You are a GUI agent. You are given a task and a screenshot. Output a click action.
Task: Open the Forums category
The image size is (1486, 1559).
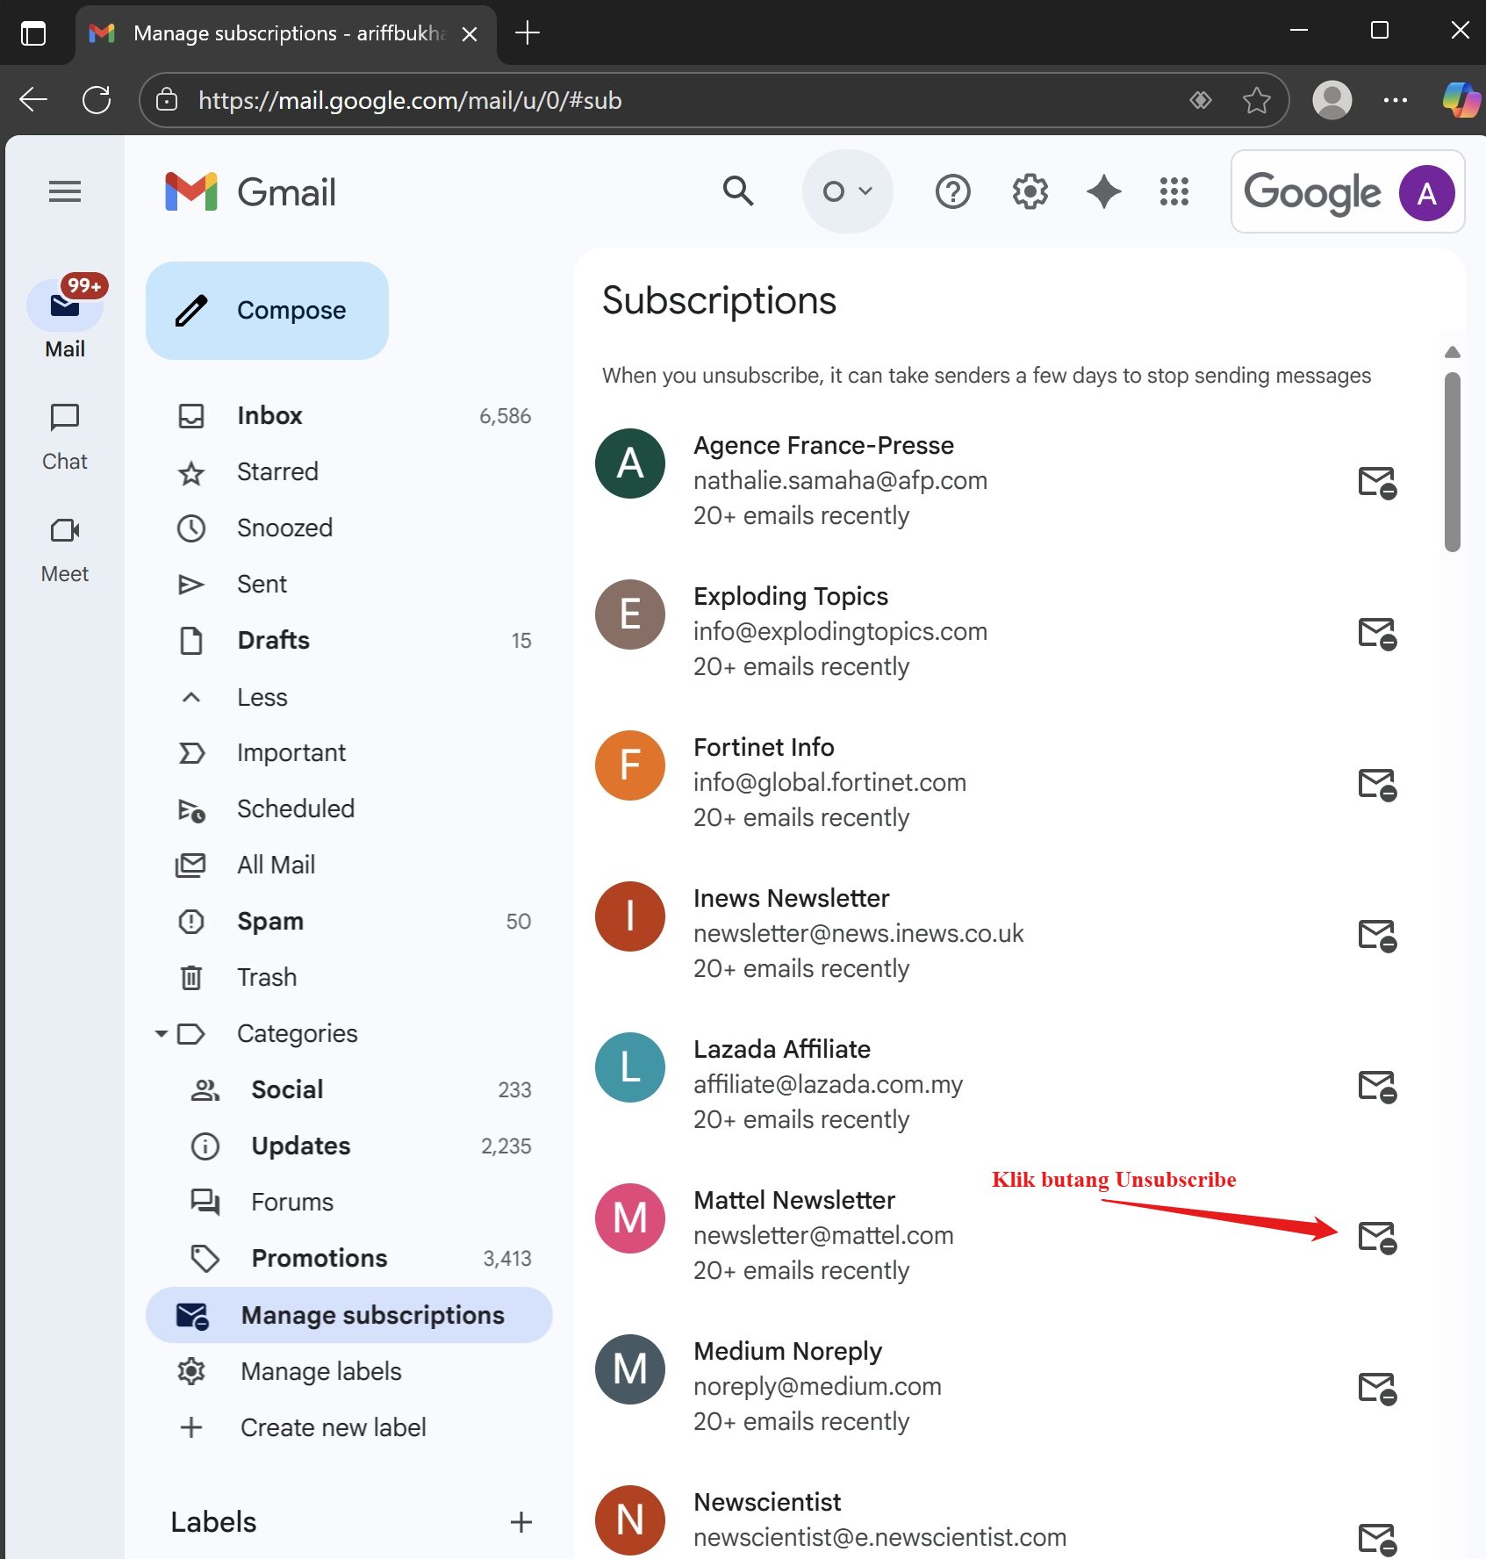(349, 1202)
